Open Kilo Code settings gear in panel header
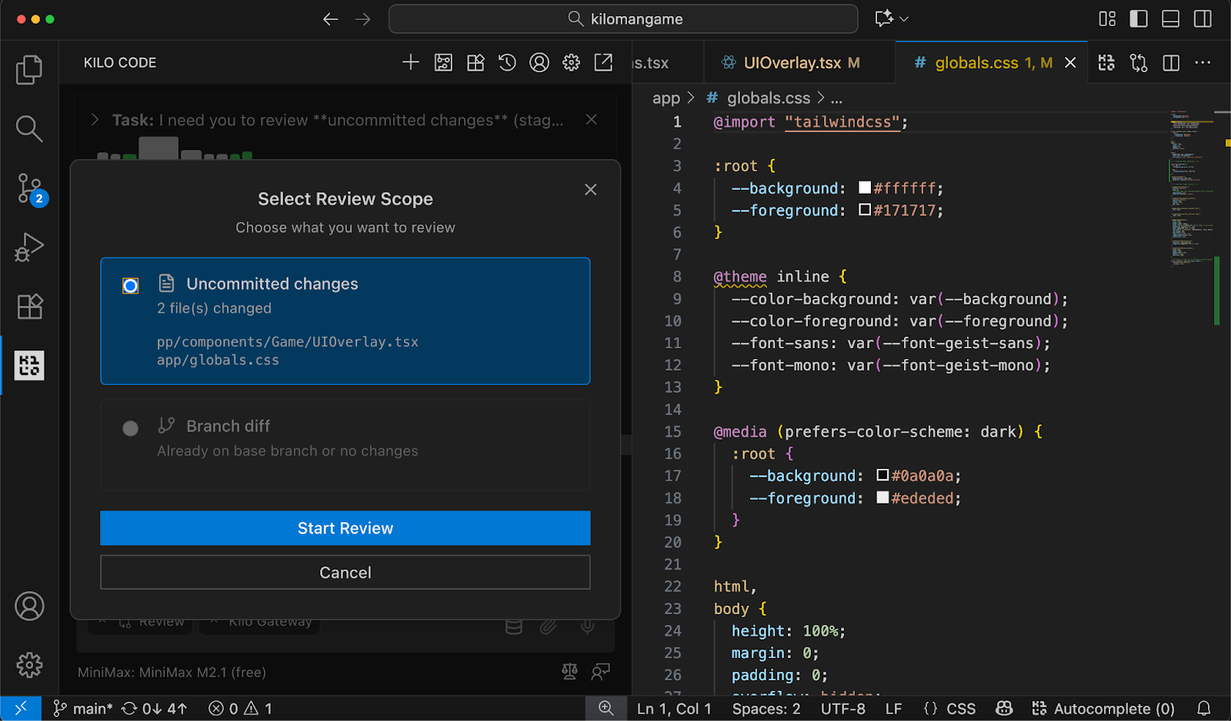Image resolution: width=1231 pixels, height=721 pixels. click(571, 62)
